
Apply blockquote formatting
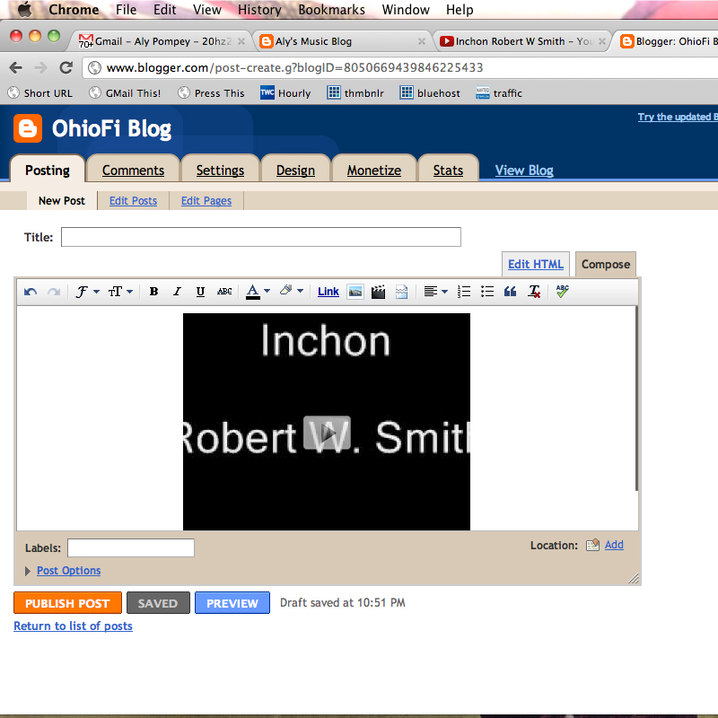(x=510, y=292)
